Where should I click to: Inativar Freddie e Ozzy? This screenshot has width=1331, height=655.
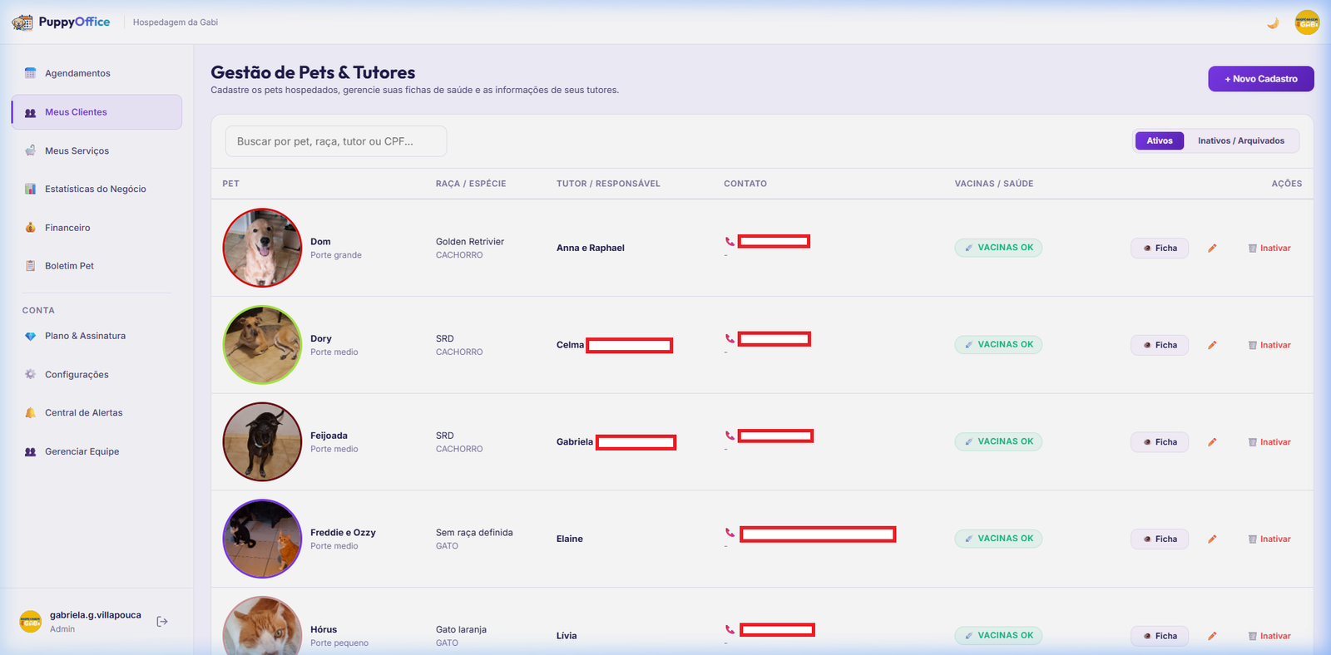pyautogui.click(x=1269, y=539)
